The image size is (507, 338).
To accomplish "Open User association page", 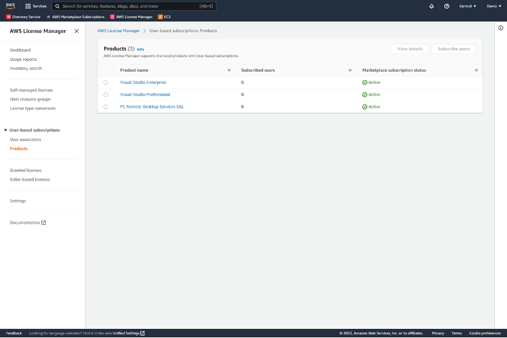I will 26,139.
